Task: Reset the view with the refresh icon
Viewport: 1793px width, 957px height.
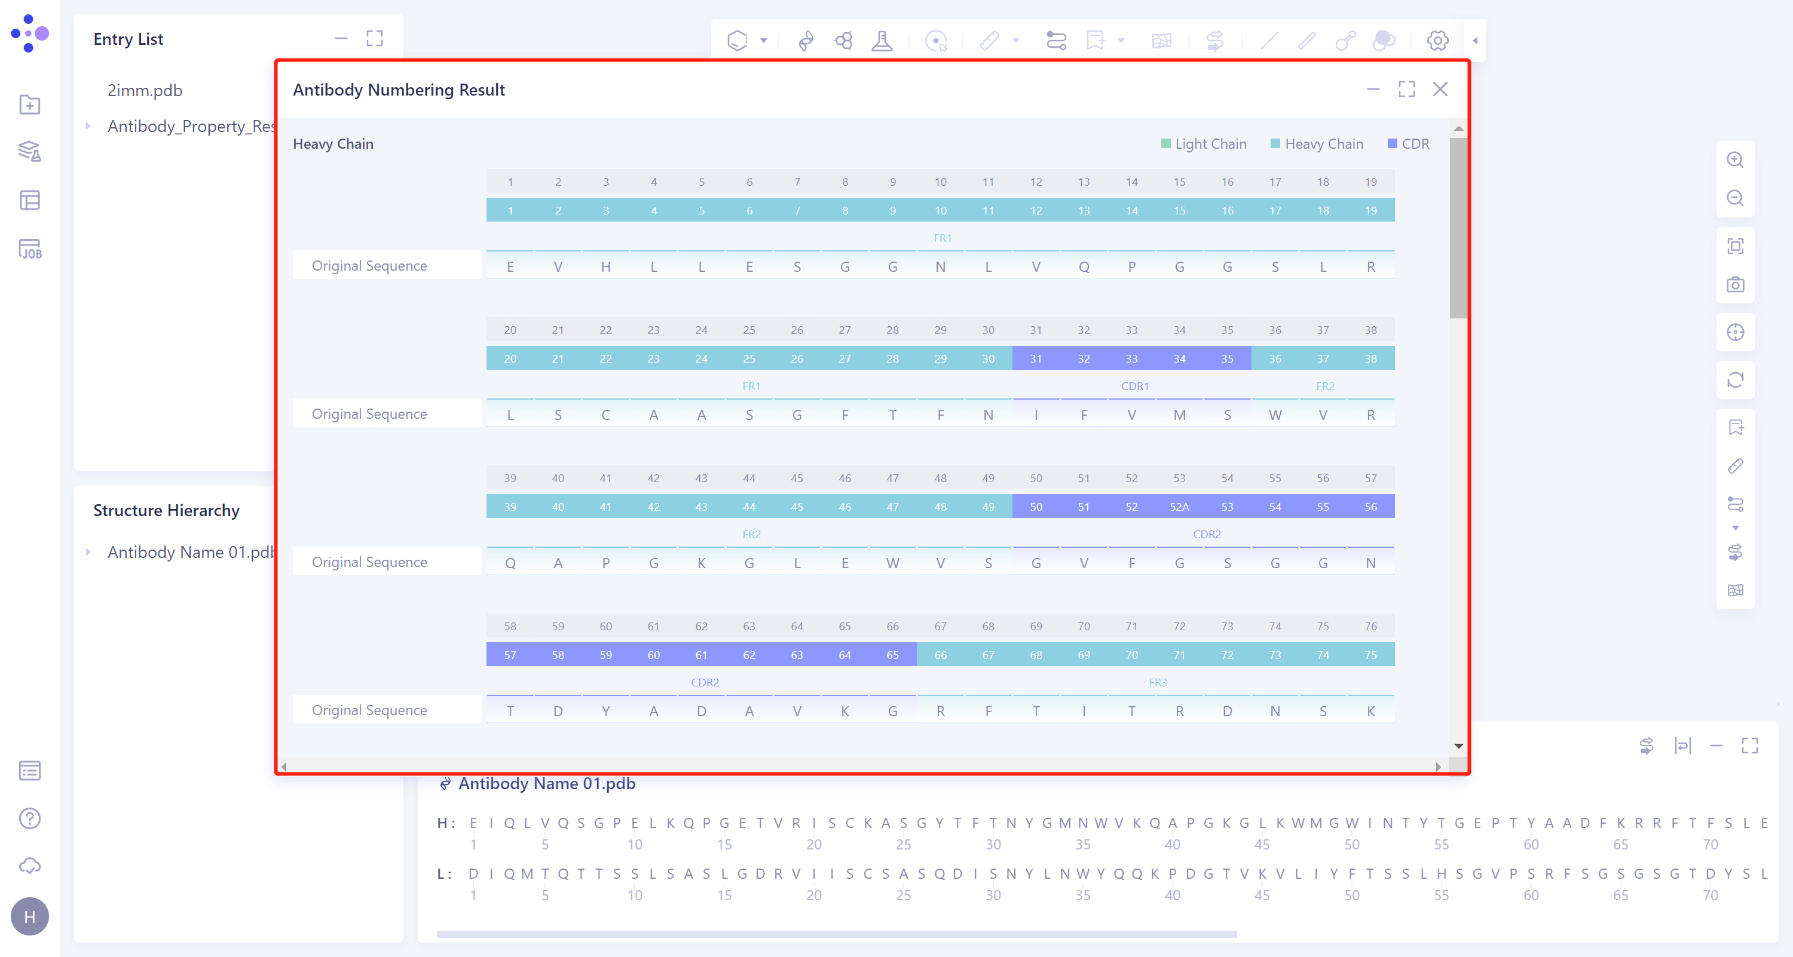Action: pyautogui.click(x=1735, y=381)
